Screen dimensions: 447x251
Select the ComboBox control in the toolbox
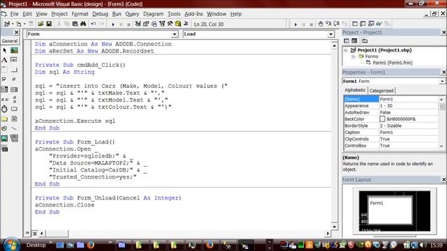tap(5, 90)
